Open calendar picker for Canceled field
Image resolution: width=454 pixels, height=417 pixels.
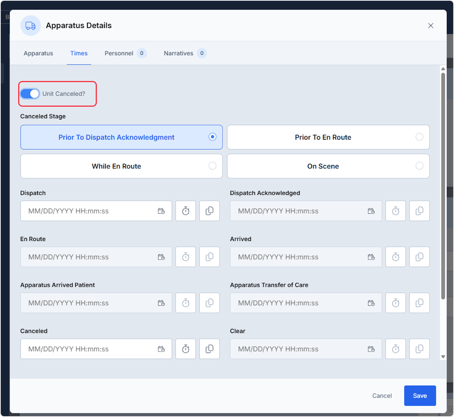pos(161,349)
